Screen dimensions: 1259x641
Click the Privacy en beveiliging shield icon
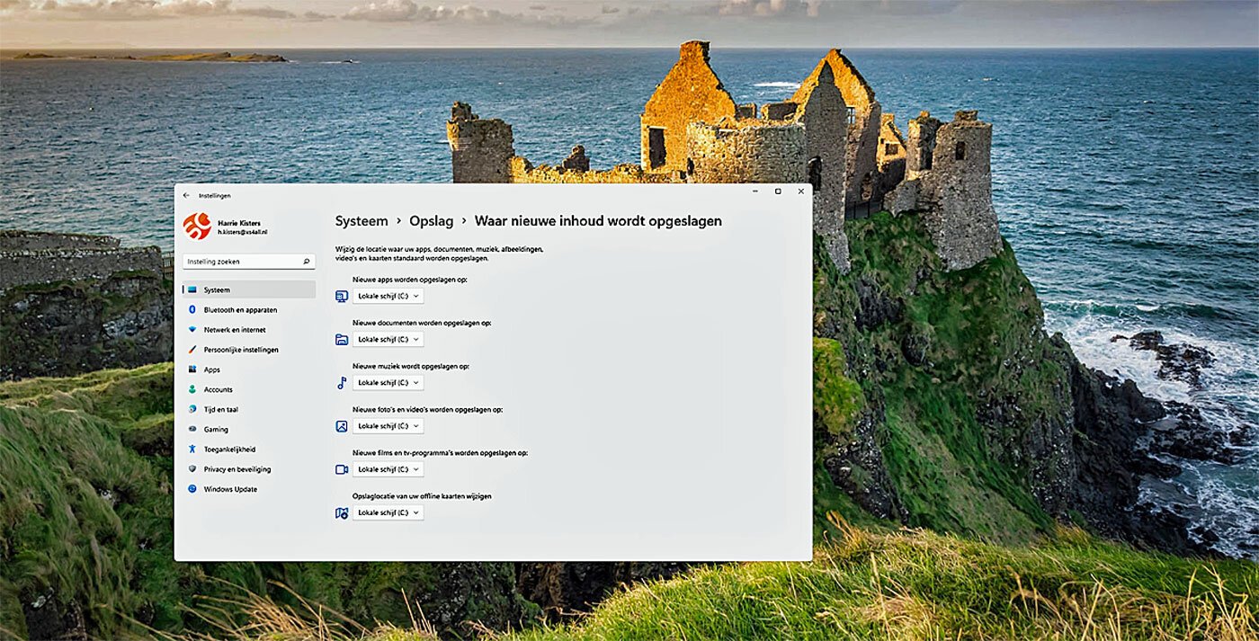[x=192, y=469]
